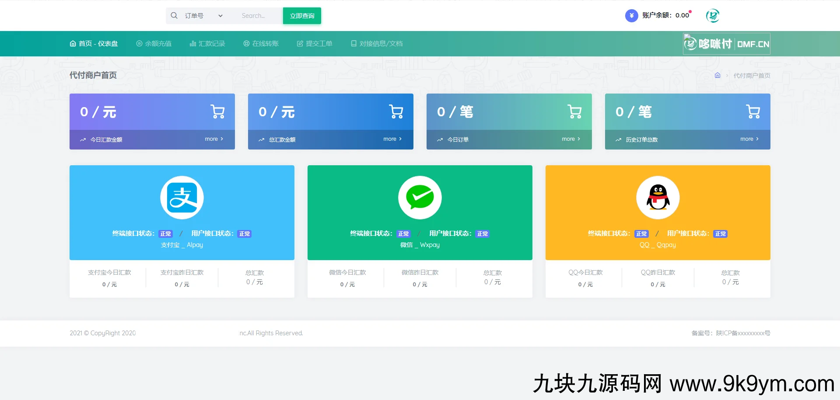Click the QQ penguin logo icon
The width and height of the screenshot is (840, 400).
point(658,198)
